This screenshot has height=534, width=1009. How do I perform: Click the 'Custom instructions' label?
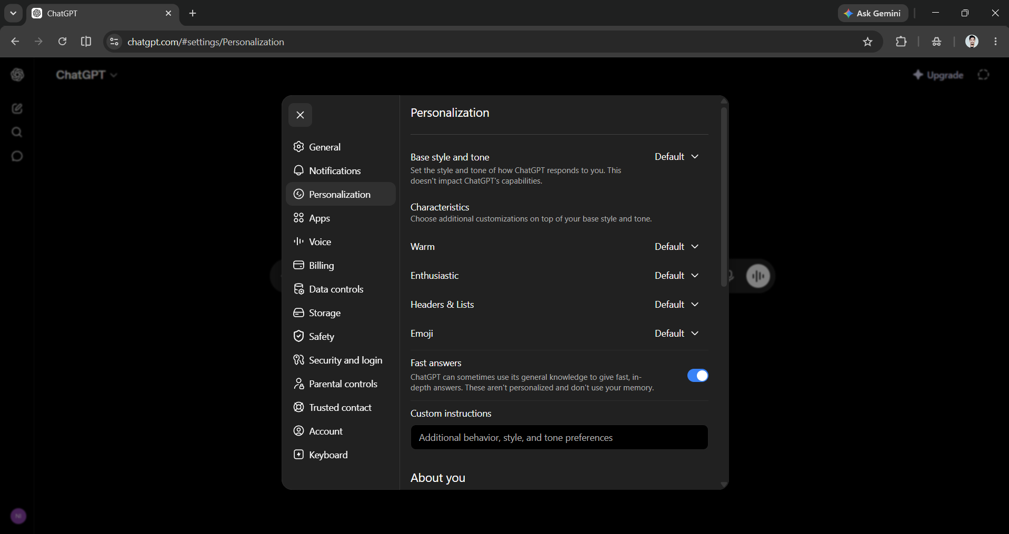click(x=451, y=414)
